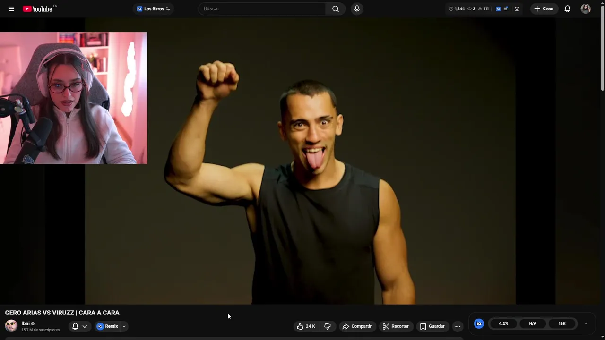Expand the stats panel chevron

586,323
